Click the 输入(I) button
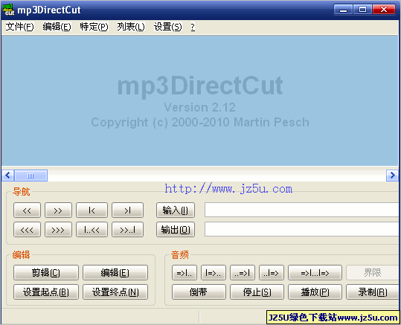Screen dimensions: 401x325 pos(176,210)
